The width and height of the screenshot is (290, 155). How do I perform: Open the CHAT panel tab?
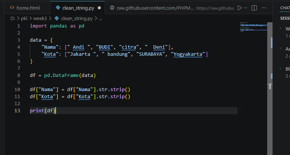285,8
